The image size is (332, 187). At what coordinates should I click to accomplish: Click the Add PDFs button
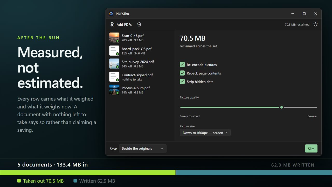(x=121, y=24)
